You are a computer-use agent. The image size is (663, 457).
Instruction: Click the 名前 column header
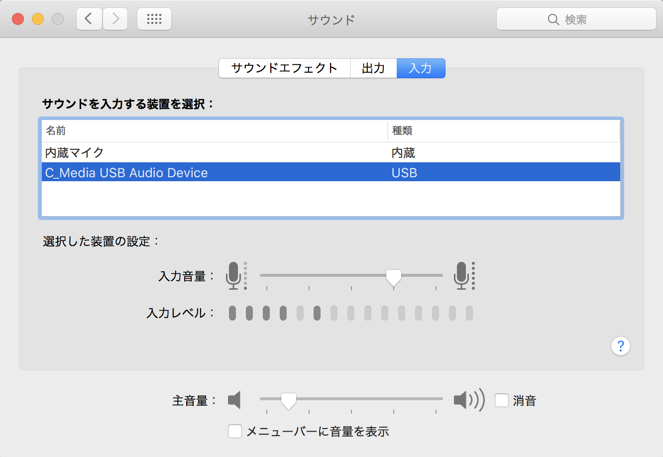(56, 131)
